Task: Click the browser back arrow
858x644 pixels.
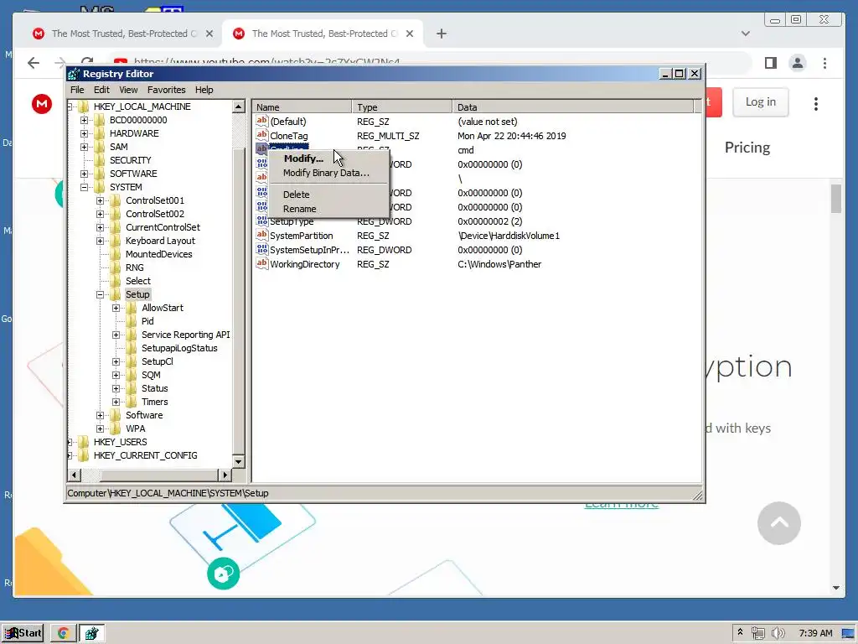Action: [34, 63]
